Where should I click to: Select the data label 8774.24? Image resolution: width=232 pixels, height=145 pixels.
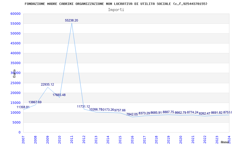tap(193, 113)
